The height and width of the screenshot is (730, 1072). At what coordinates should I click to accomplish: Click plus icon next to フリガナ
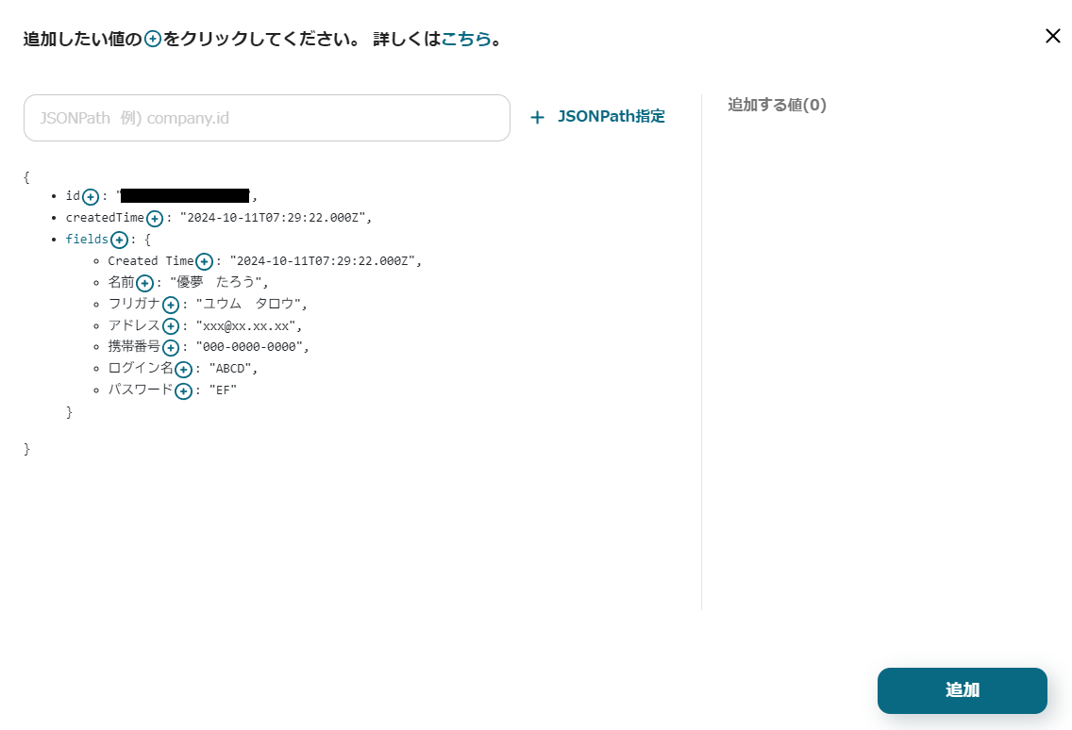tap(171, 305)
